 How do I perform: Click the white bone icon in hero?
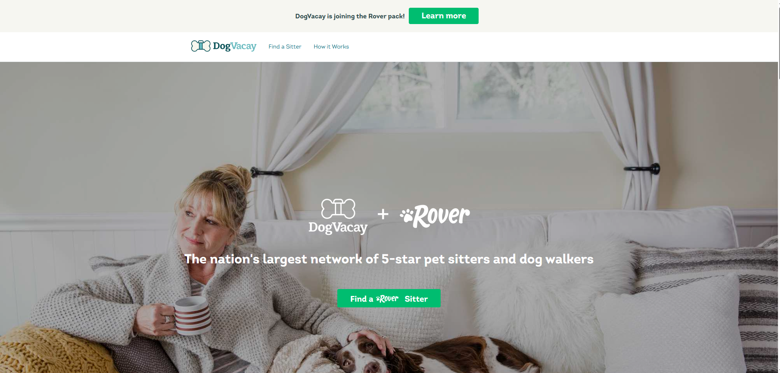(x=338, y=209)
